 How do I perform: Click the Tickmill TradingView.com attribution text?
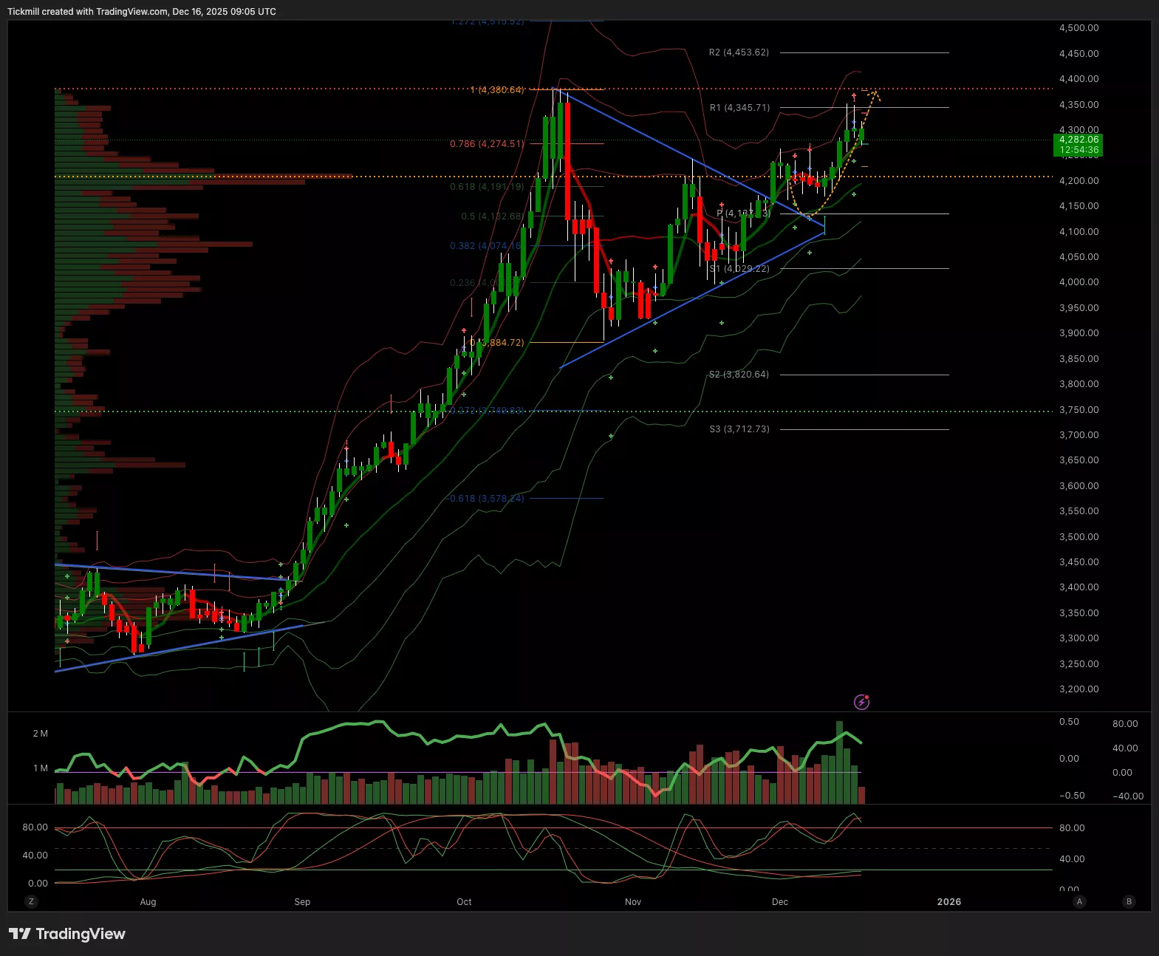coord(142,12)
